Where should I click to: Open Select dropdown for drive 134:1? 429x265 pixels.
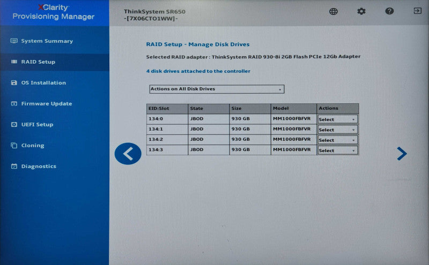coord(338,130)
